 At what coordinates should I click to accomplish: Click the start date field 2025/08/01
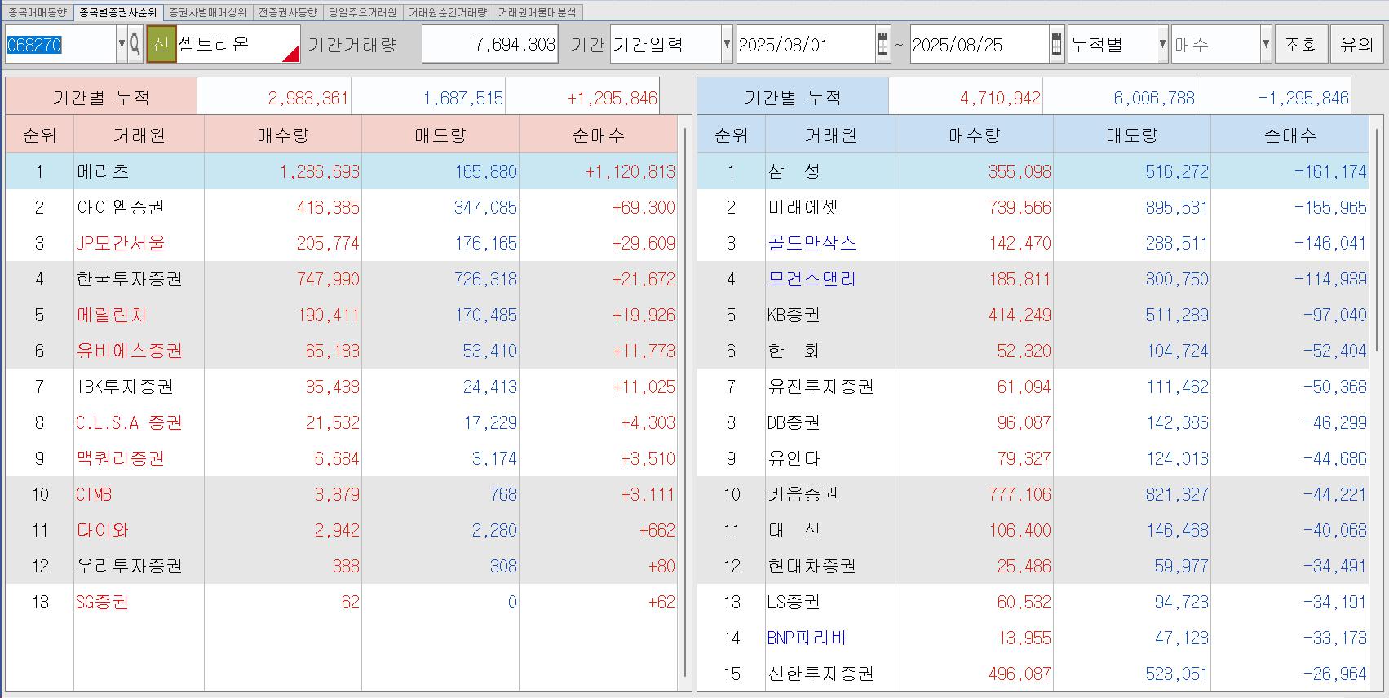[x=805, y=44]
